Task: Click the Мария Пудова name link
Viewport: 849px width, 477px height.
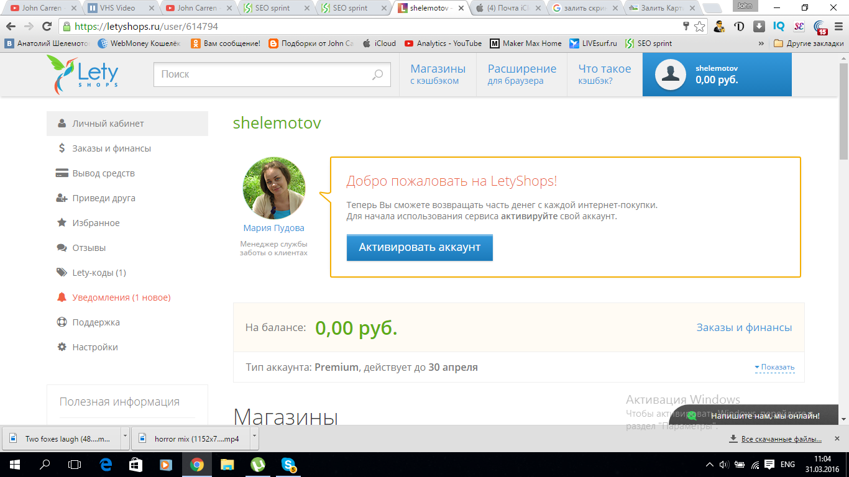Action: 274,228
